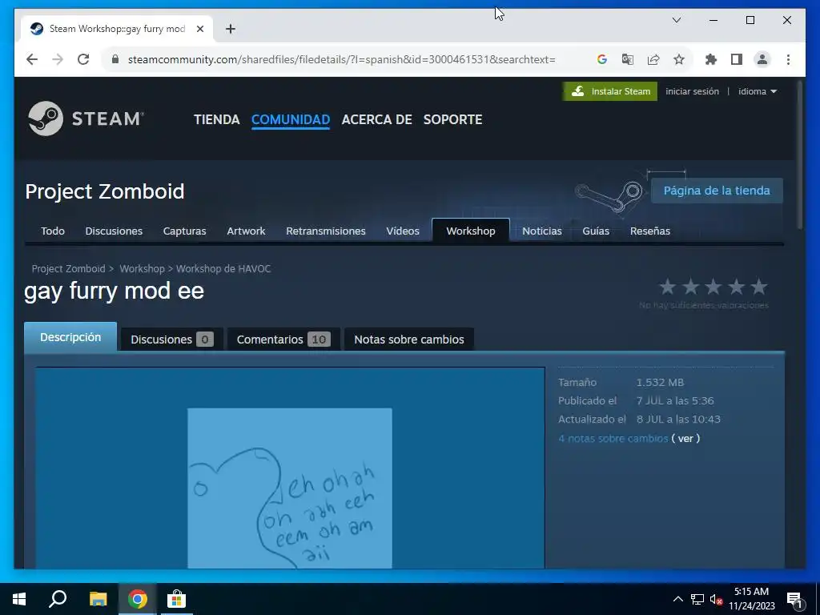This screenshot has height=615, width=820.
Task: Click the Google icon in the address bar
Action: tap(602, 59)
